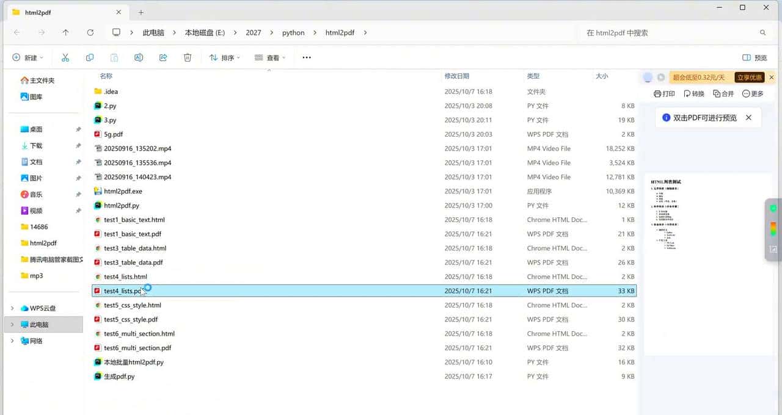This screenshot has height=415, width=782.
Task: Select the Rename icon in the toolbar
Action: (139, 57)
